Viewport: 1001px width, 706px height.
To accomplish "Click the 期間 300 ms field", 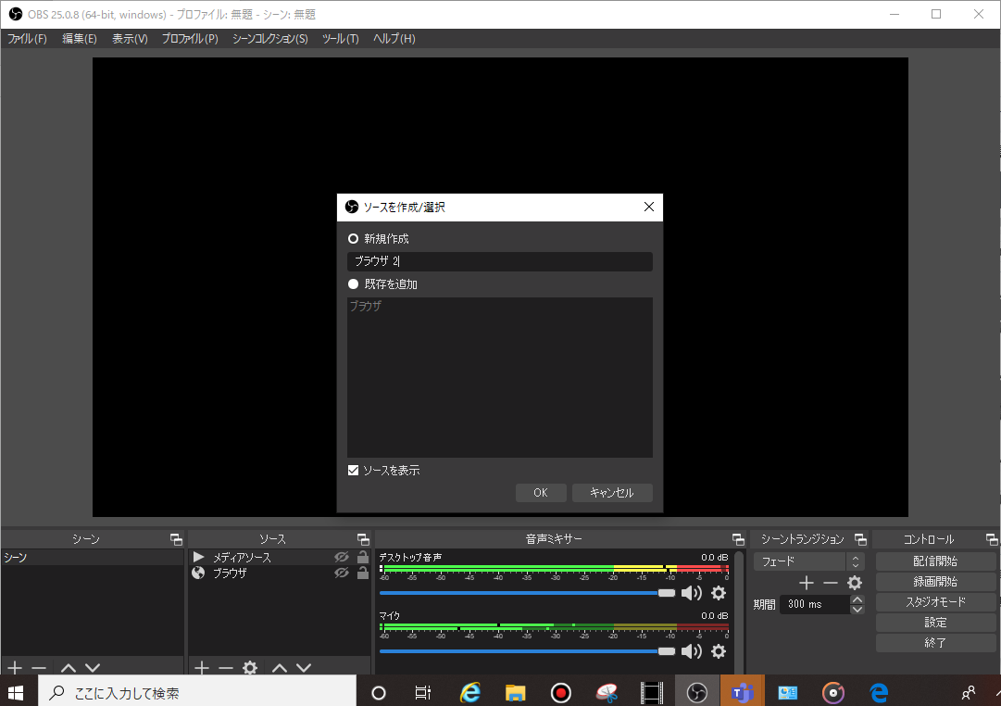I will [x=815, y=604].
